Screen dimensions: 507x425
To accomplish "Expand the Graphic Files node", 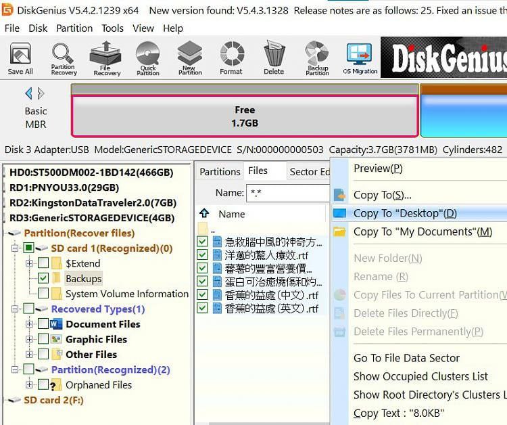I will click(29, 339).
